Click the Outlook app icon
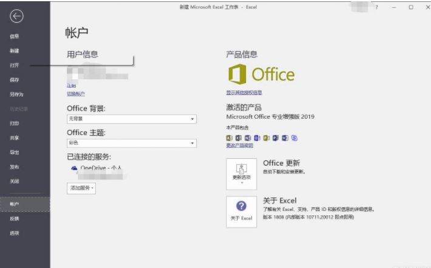This screenshot has width=431, height=268. (257, 138)
